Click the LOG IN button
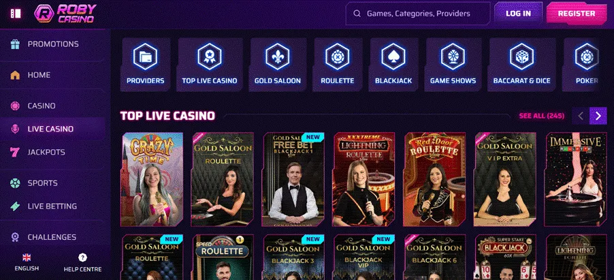Image resolution: width=614 pixels, height=280 pixels. click(x=519, y=14)
